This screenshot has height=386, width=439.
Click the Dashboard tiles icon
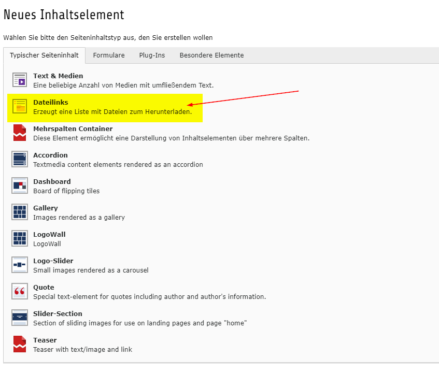coord(20,186)
